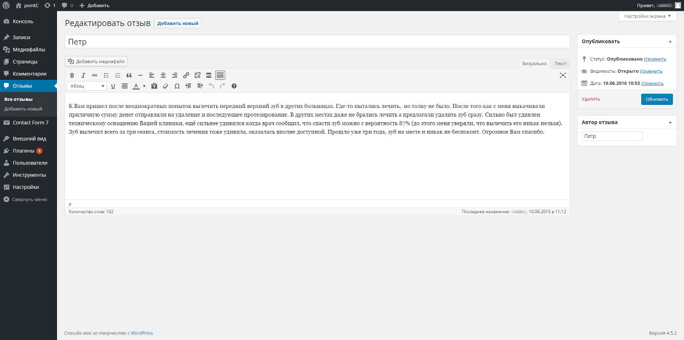This screenshot has width=684, height=340.
Task: Click the Удалить link
Action: [x=591, y=99]
